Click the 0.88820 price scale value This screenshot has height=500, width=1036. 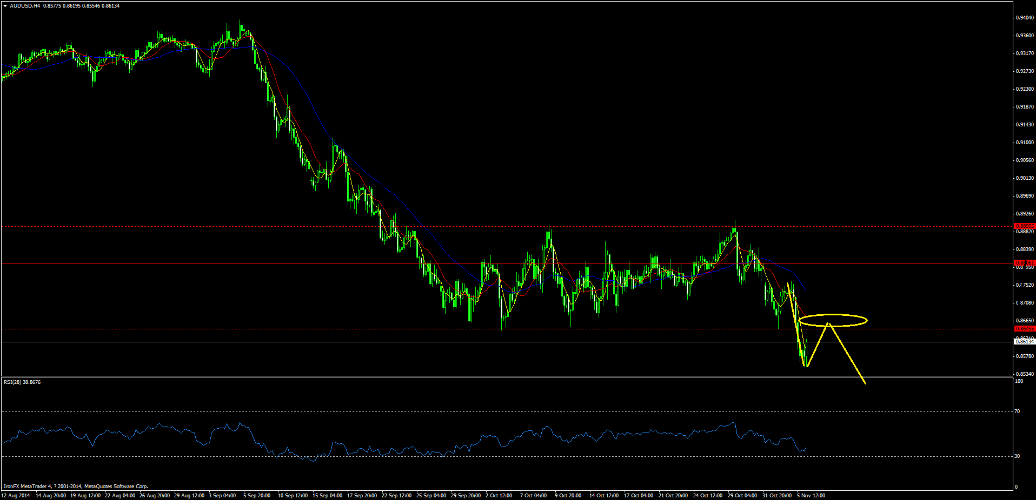(1025, 232)
